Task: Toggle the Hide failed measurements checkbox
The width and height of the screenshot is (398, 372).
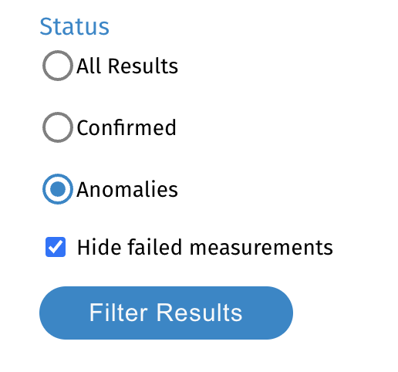Action: (56, 247)
